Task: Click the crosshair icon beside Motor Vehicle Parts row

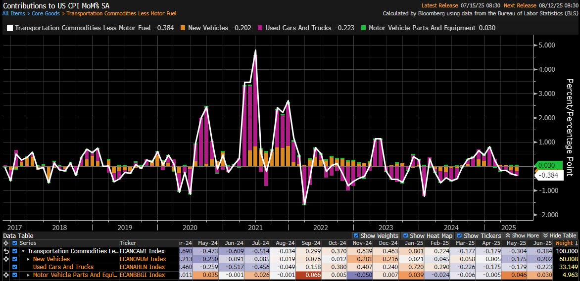Action: point(5,275)
